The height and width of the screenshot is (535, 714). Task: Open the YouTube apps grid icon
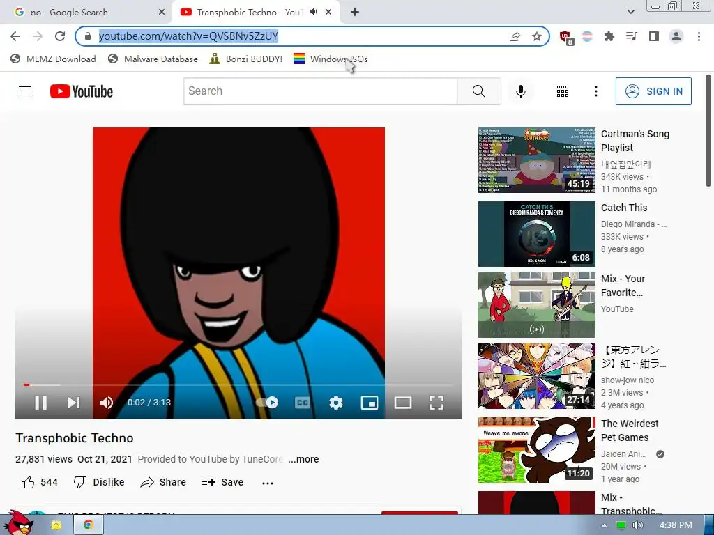(x=563, y=91)
